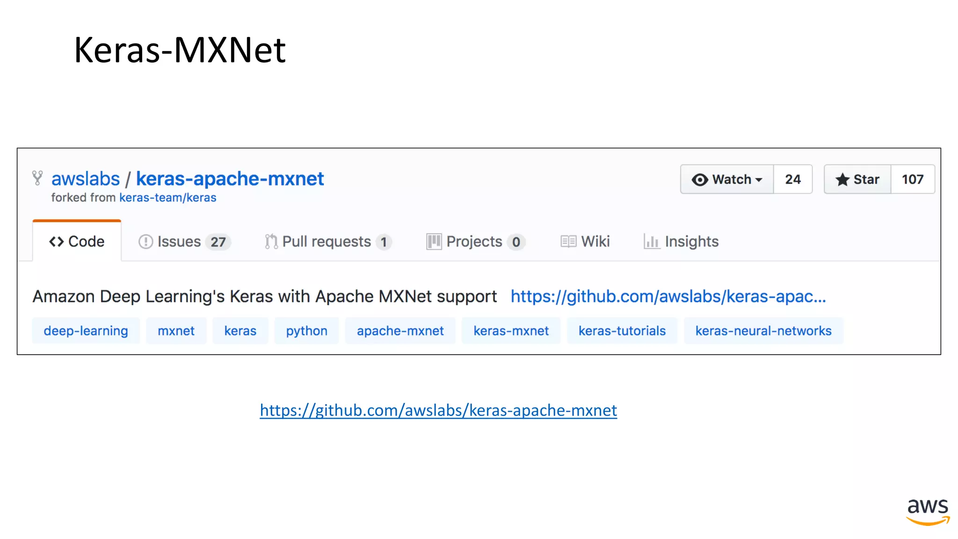Click the repository description text about Amazon Deep Learning
Screen dimensions: 958x539
(264, 297)
